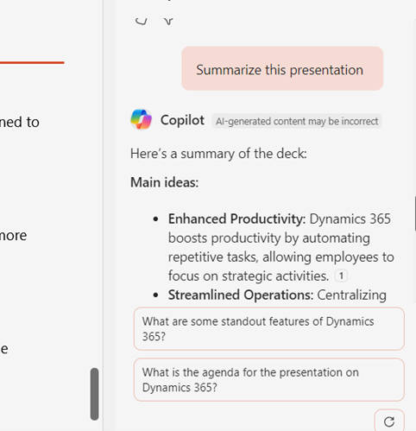
Task: Click the refresh suggestions icon
Action: tap(389, 421)
